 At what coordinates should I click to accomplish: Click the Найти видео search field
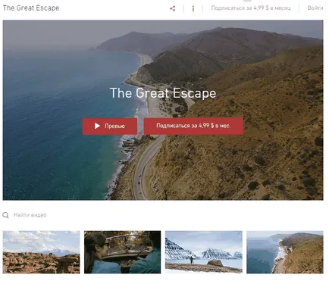(30, 215)
